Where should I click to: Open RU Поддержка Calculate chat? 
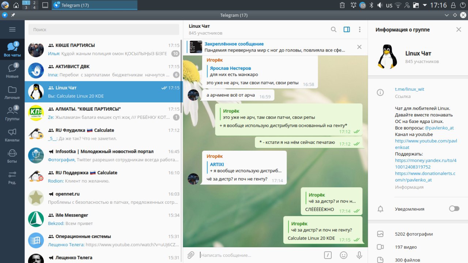(x=103, y=177)
